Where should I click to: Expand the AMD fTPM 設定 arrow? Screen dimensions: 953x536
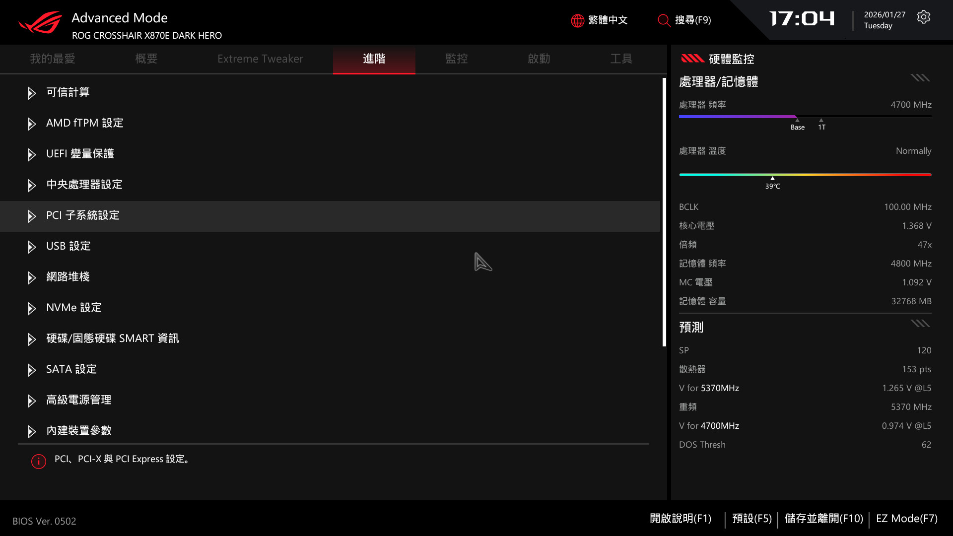click(x=32, y=124)
